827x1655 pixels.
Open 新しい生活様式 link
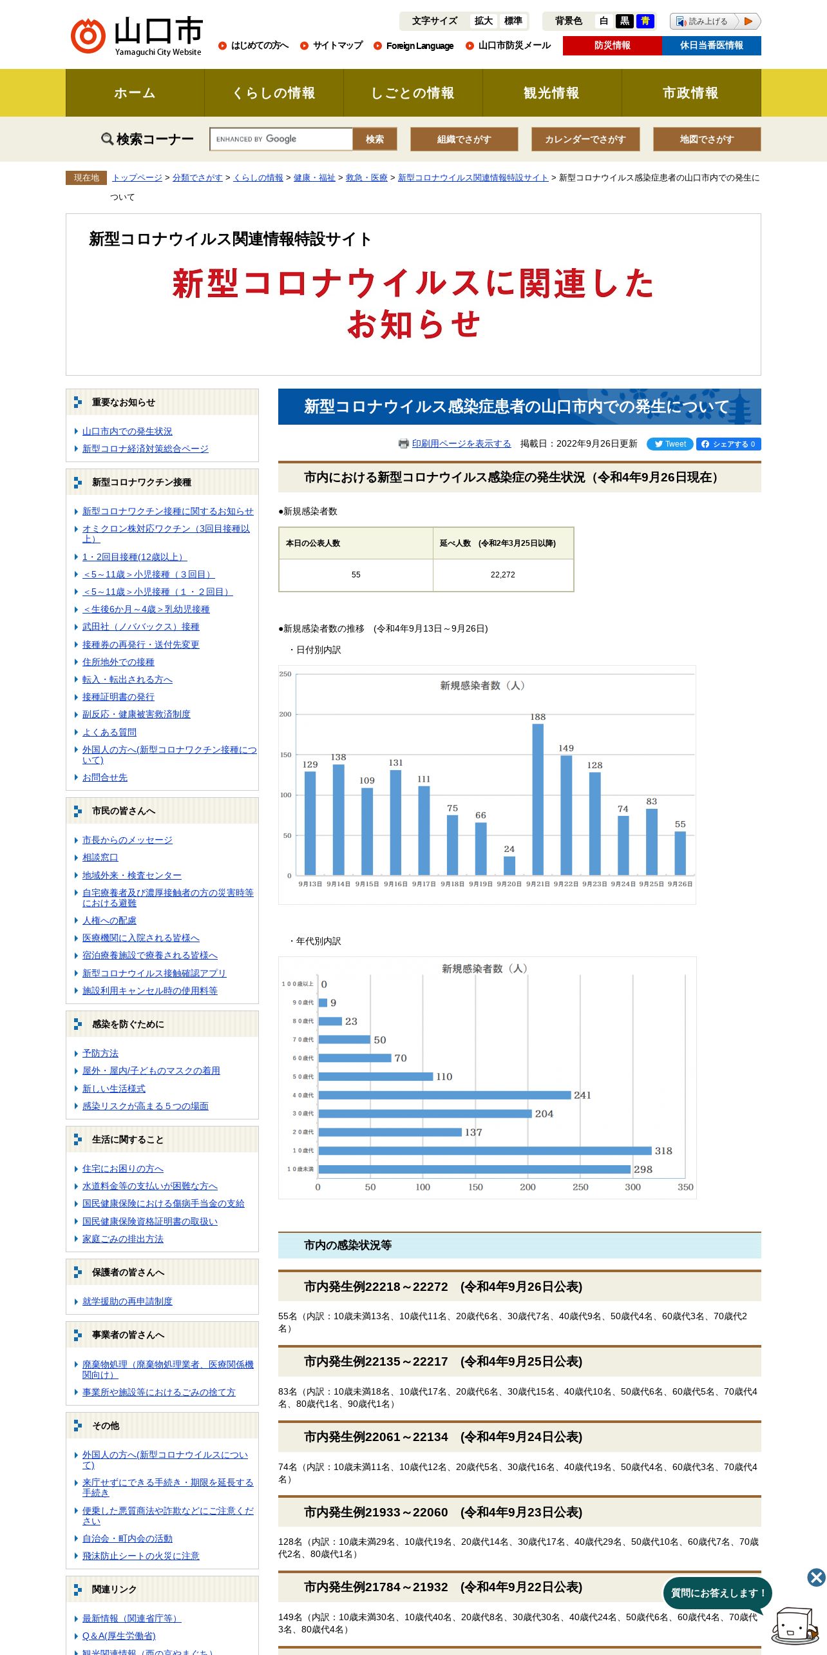(x=114, y=1089)
